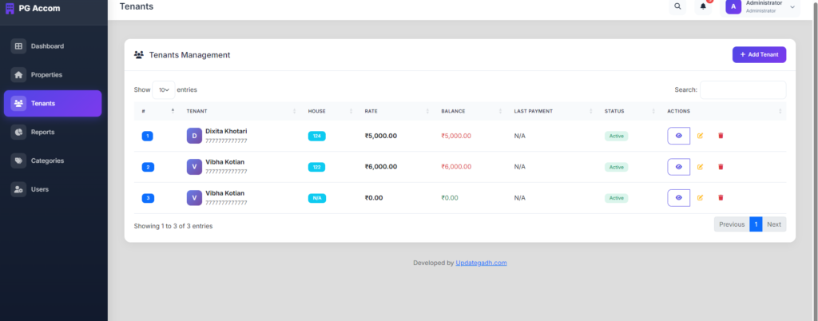Viewport: 818px width, 321px height.
Task: Edit tenant in row number 3
Action: click(x=700, y=197)
